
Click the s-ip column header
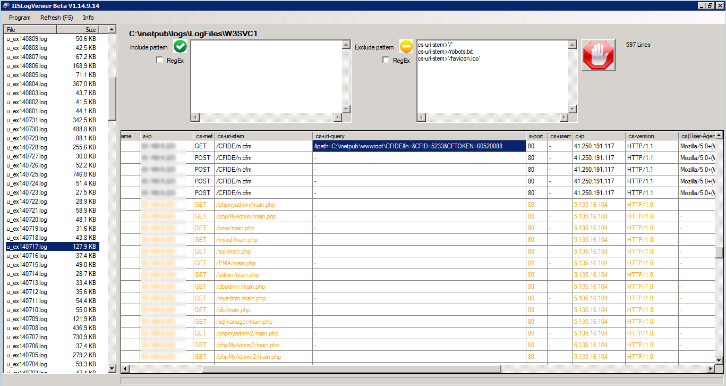point(167,136)
